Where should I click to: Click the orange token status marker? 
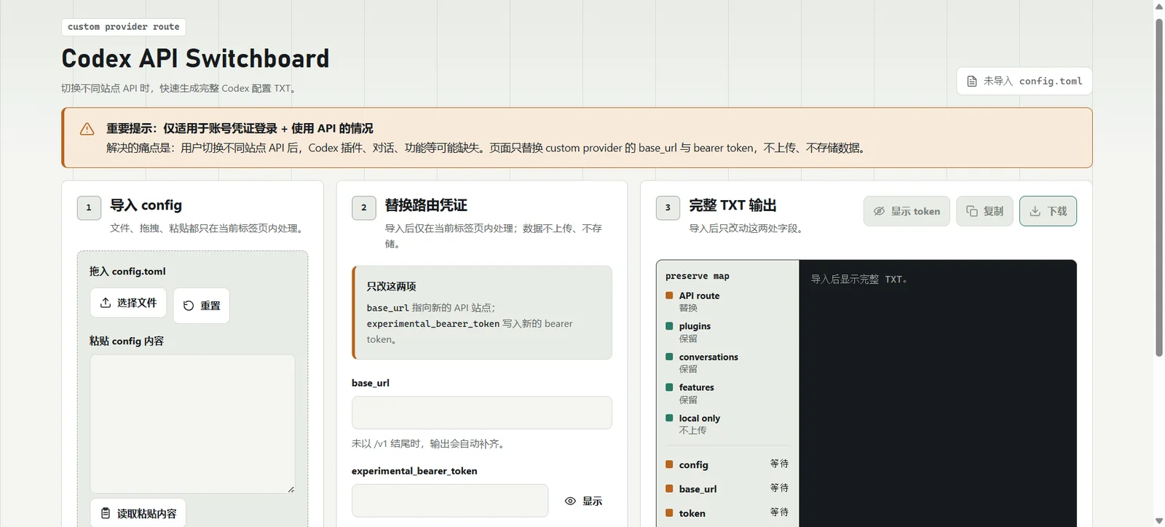pos(669,512)
